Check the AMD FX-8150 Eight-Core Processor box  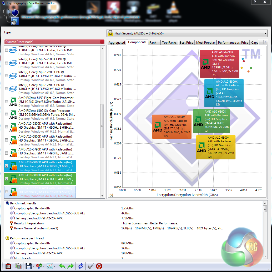click(x=7, y=102)
